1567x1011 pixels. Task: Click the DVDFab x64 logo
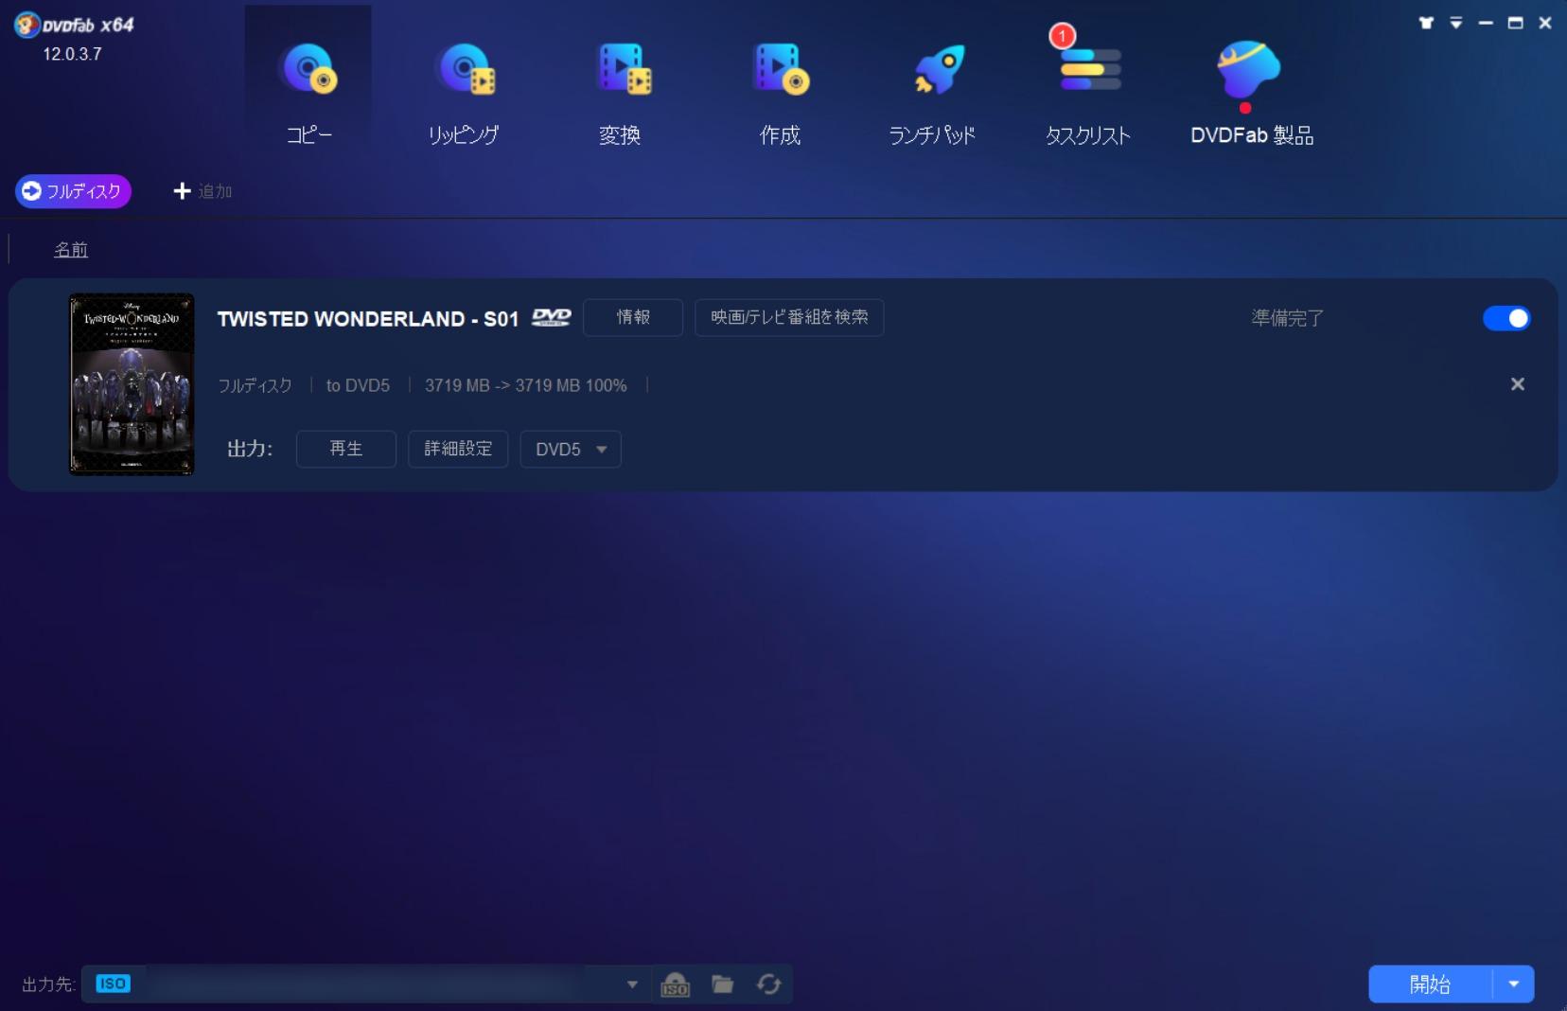click(x=74, y=25)
